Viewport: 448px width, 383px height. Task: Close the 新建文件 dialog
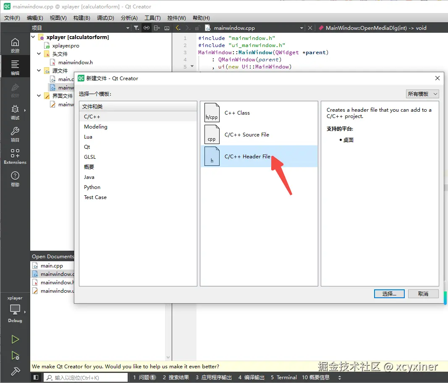tap(437, 78)
